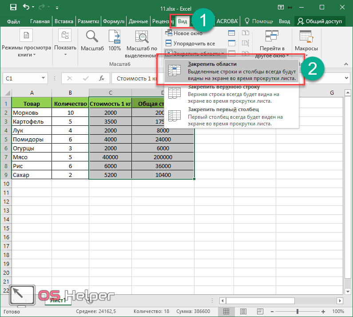Click cell with value 200000
This screenshot has width=353, height=317.
(163, 157)
